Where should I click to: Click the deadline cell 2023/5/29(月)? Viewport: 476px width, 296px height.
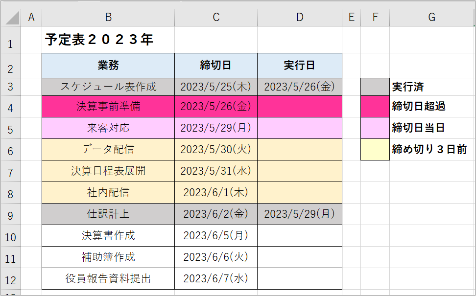(x=216, y=128)
